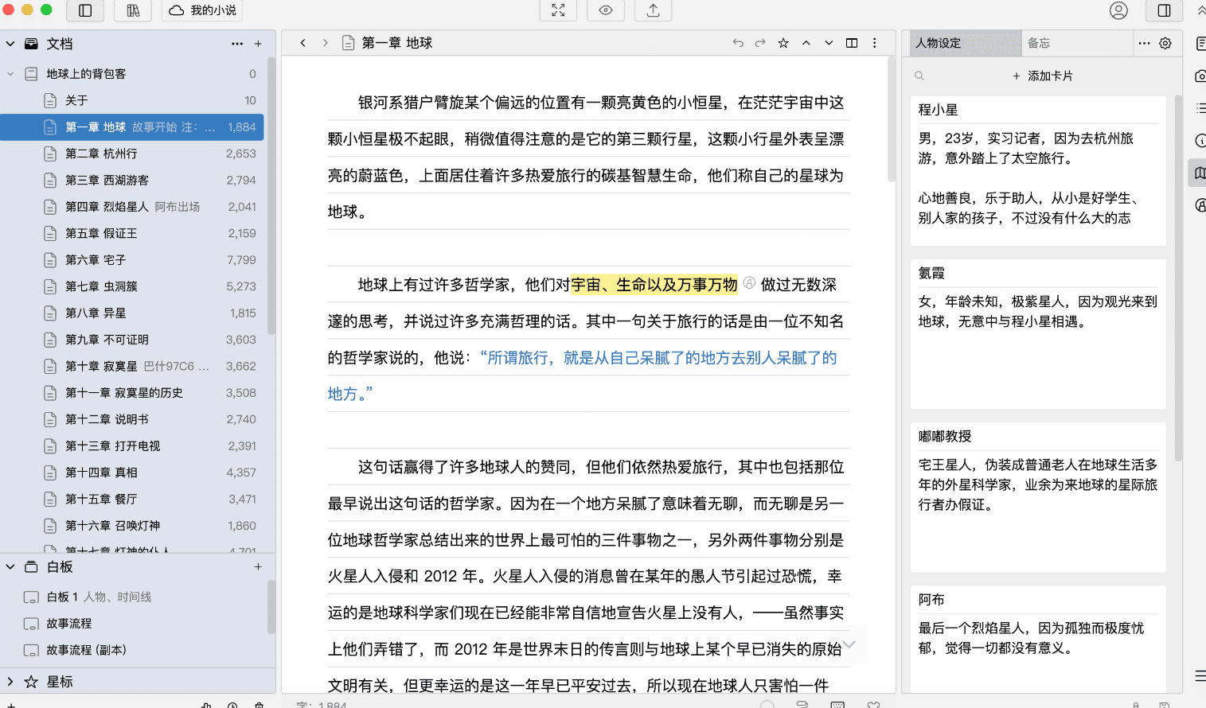Open the library bookshelf icon
Image resolution: width=1206 pixels, height=708 pixels.
coord(133,10)
